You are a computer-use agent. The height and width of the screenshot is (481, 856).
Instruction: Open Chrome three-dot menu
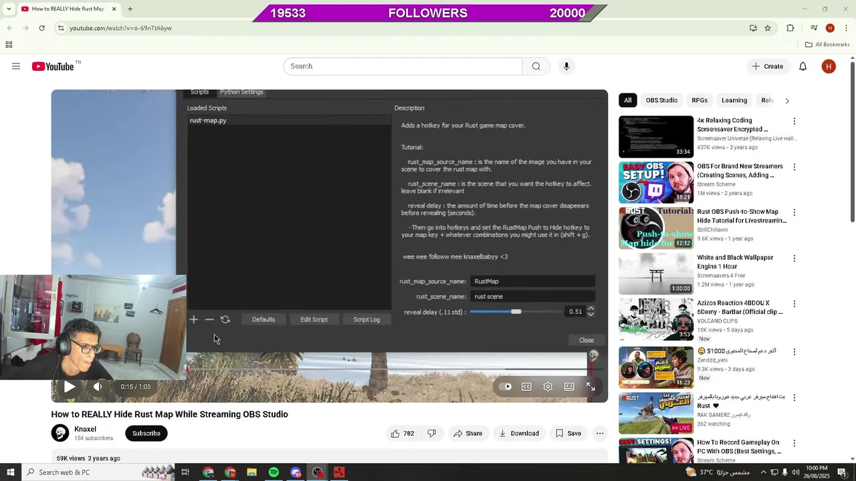click(845, 28)
